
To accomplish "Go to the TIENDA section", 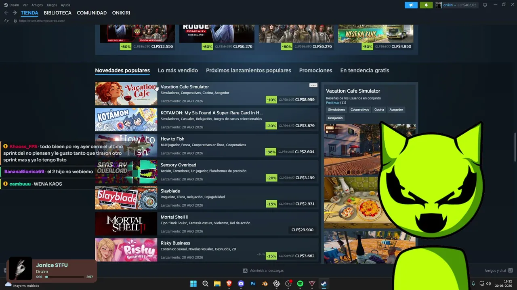I will coord(29,13).
